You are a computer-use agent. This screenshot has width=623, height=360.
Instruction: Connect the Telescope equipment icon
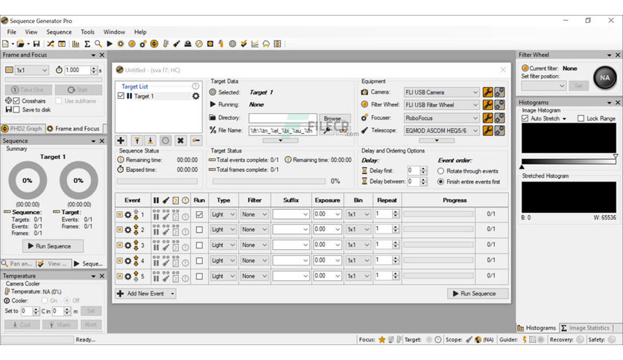click(500, 130)
